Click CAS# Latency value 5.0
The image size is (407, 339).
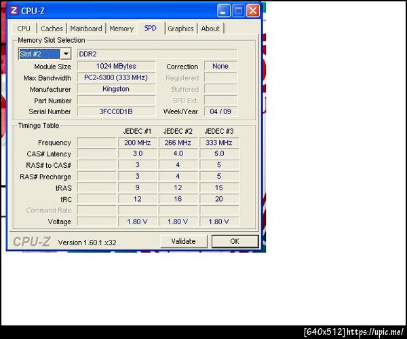coord(219,154)
